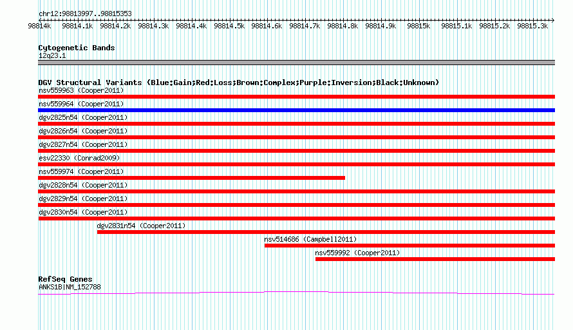Click the 98814.1k ruler tick label
The image size is (573, 330).
point(77,26)
